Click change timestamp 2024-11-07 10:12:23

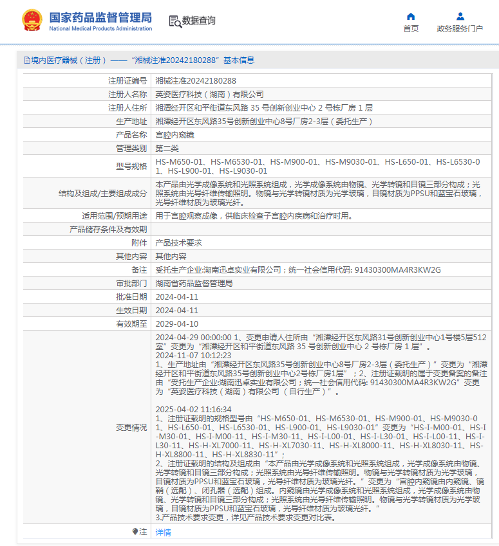click(x=193, y=356)
